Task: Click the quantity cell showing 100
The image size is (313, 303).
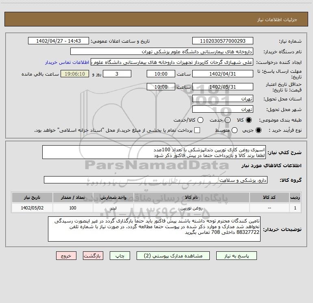Action: click(x=73, y=208)
